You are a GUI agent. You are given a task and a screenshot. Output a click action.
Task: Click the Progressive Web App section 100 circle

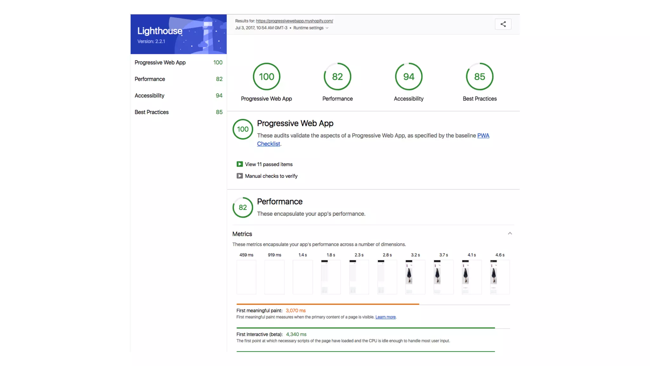tap(243, 129)
